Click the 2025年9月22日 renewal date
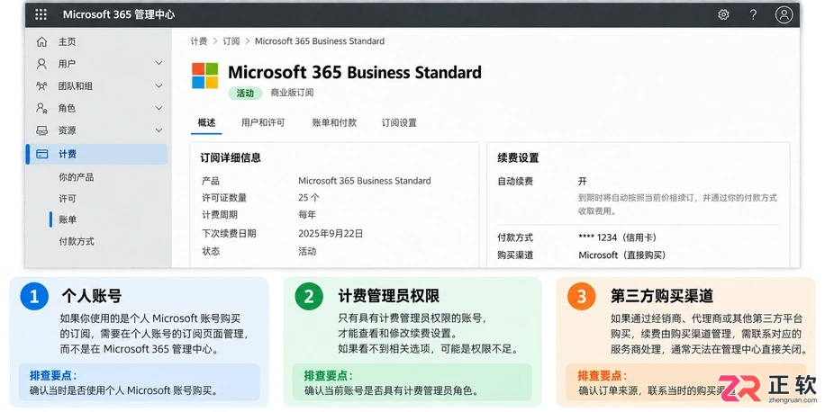 point(331,233)
